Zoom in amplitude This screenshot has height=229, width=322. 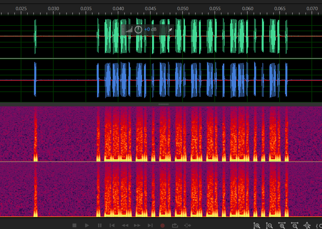257,225
